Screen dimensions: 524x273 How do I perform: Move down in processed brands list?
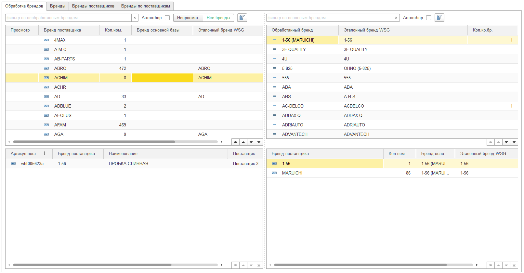[x=506, y=142]
